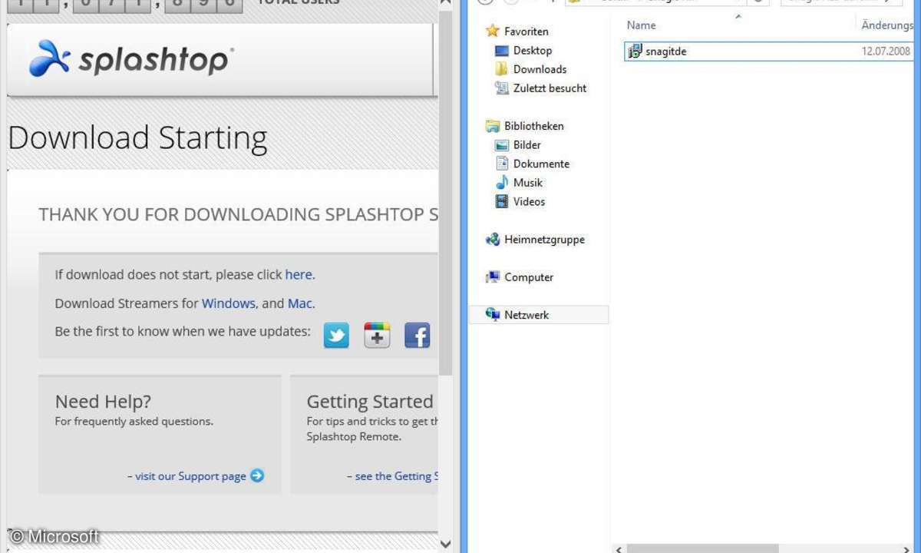This screenshot has width=921, height=553.
Task: Click the Musik note icon
Action: coord(502,183)
